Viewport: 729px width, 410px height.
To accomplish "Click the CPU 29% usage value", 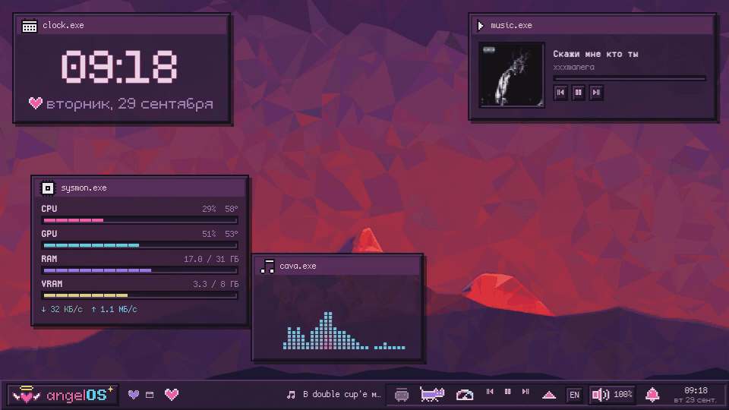I will (210, 209).
